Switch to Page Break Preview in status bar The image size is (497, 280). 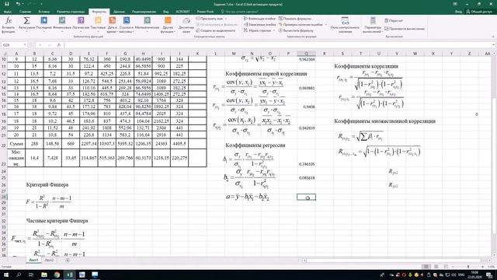446,267
